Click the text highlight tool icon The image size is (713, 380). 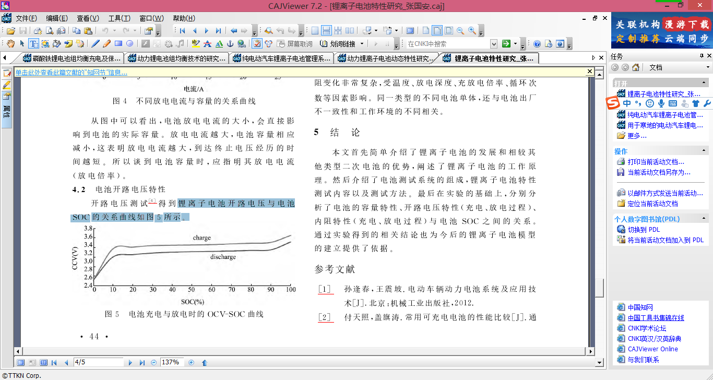click(196, 44)
